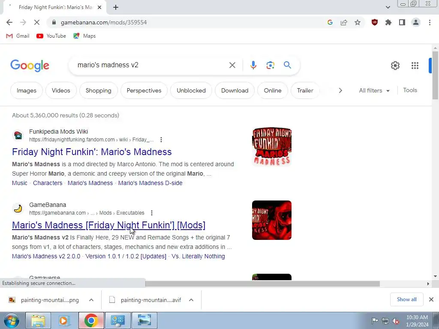
Task: Click the vertical page scrollbar
Action: pyautogui.click(x=435, y=75)
